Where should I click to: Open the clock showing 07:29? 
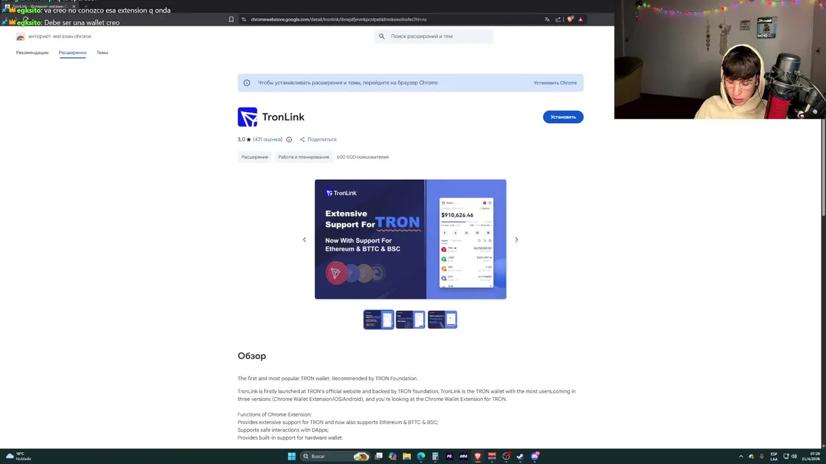(811, 456)
